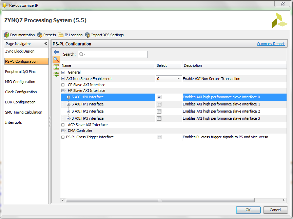
Task: Toggle the magnifier search icon in side toolbar
Action: click(x=56, y=60)
